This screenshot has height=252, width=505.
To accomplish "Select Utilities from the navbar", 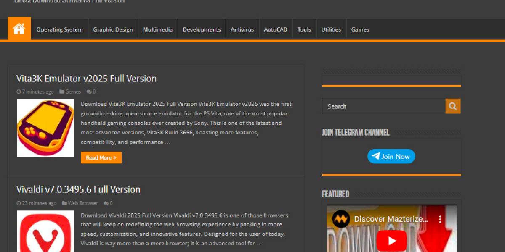I will (x=331, y=29).
